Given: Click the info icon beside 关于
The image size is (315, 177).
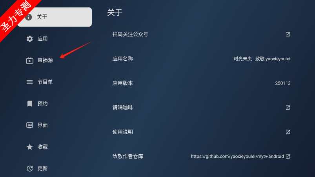Looking at the screenshot, I should (29, 17).
